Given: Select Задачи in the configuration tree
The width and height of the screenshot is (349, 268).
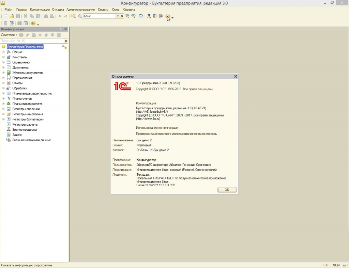Looking at the screenshot, I should (17, 135).
